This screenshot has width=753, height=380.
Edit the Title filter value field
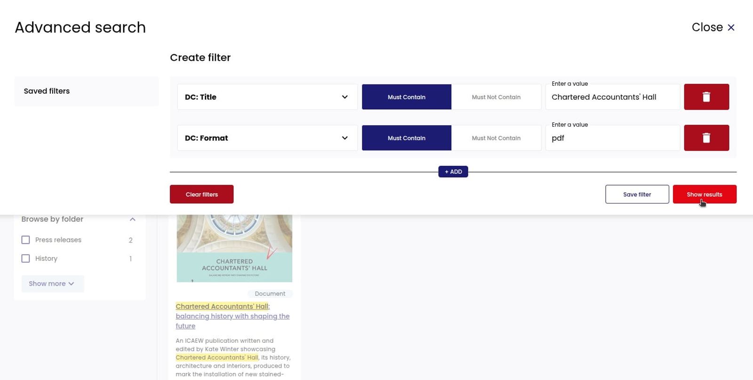tap(612, 97)
